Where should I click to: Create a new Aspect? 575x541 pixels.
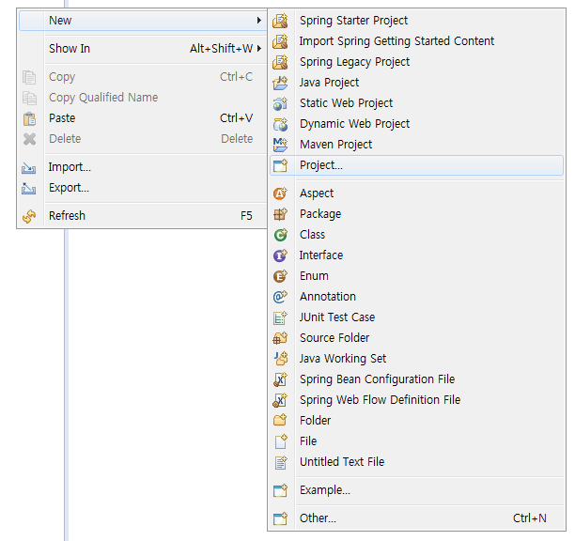click(416, 193)
